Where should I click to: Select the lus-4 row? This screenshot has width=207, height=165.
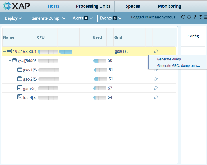[x=89, y=97]
